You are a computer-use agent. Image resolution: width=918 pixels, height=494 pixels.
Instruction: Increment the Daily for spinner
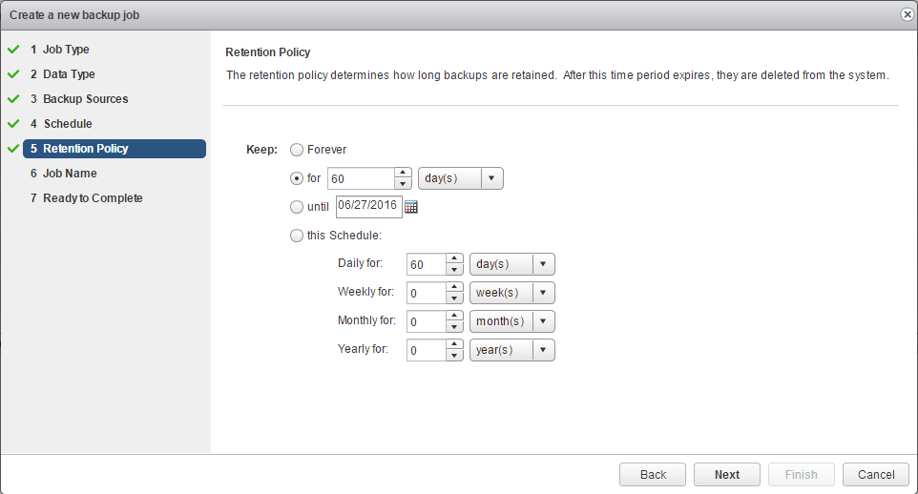pos(454,258)
